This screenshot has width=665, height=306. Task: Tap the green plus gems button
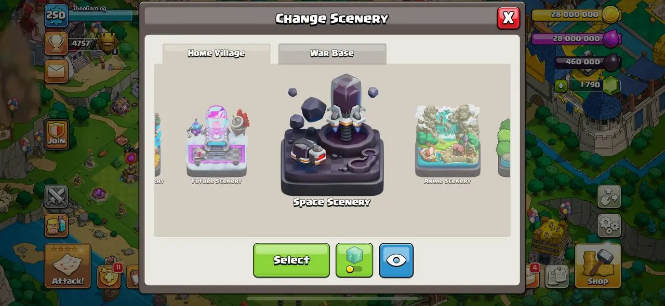pyautogui.click(x=561, y=85)
